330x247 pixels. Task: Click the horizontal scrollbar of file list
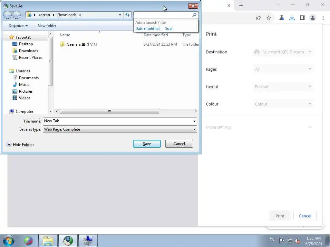(x=110, y=111)
